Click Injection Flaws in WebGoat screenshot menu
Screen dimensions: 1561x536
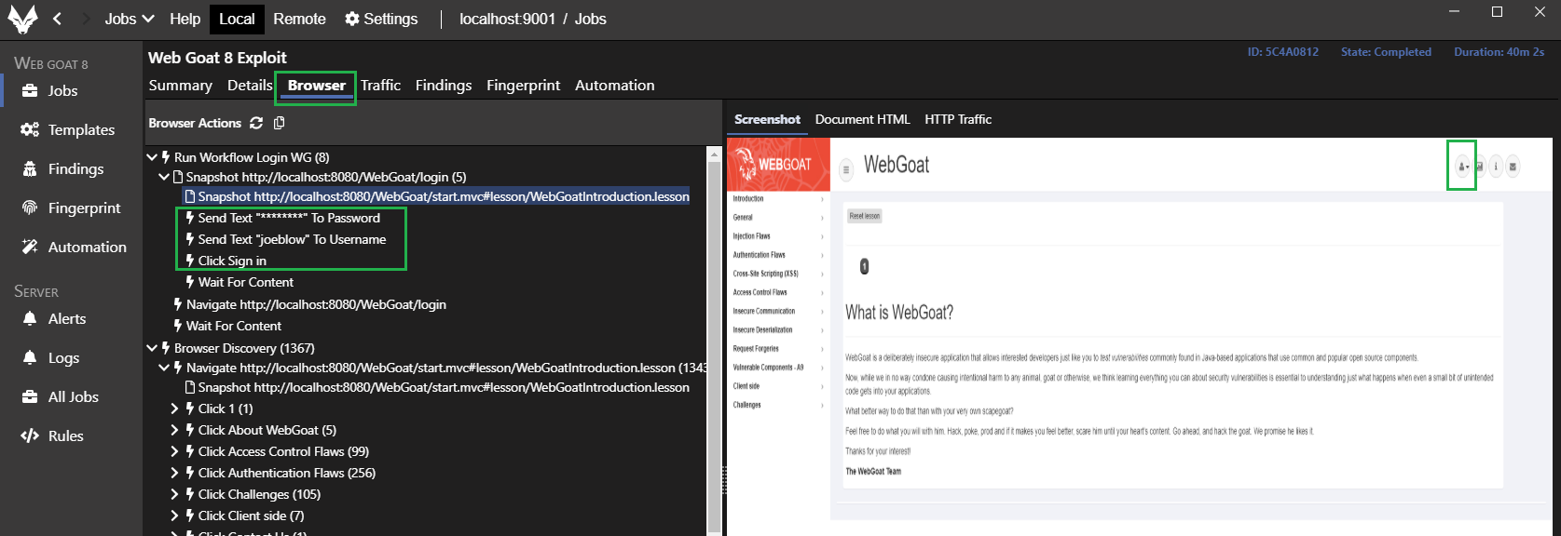coord(751,236)
